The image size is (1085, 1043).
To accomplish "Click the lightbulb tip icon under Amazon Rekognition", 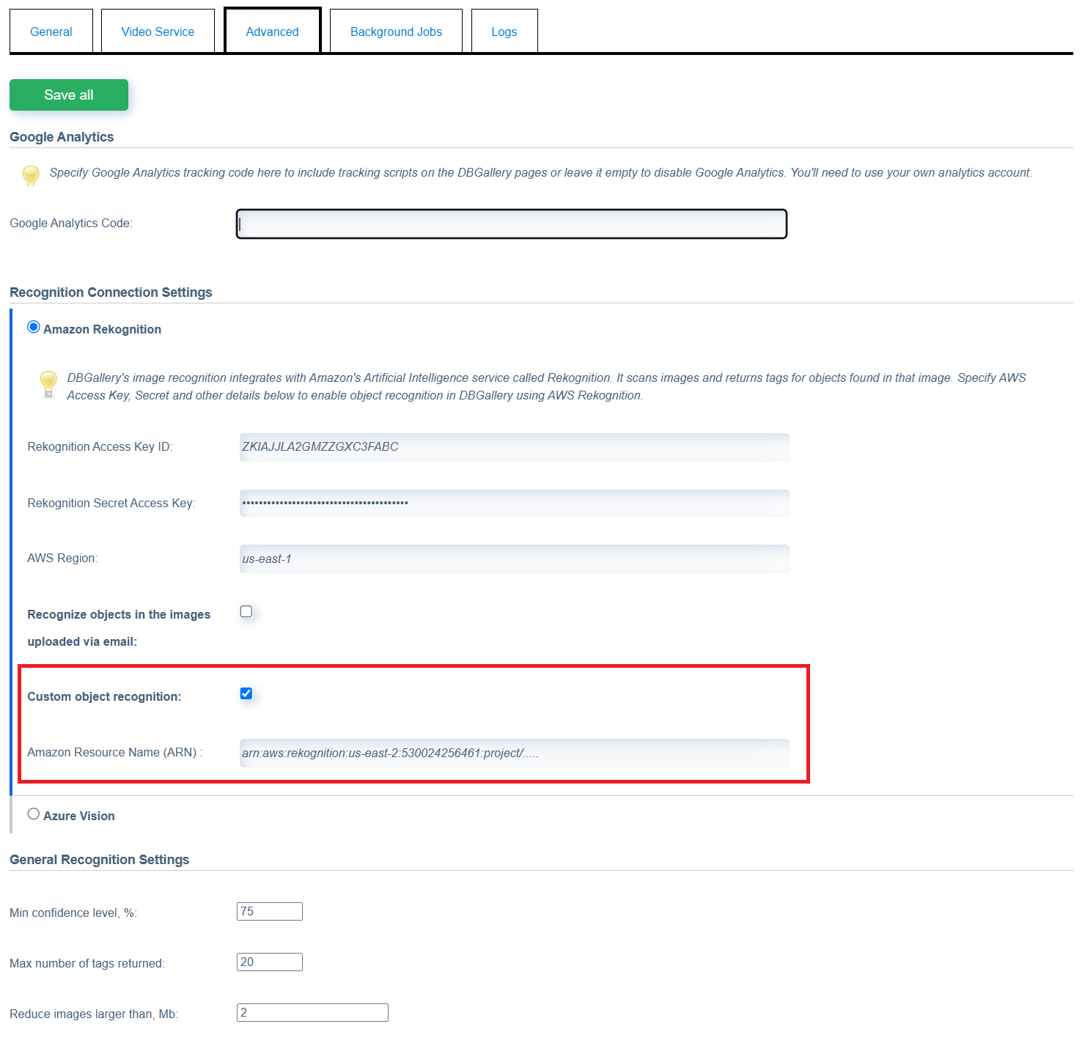I will (x=48, y=383).
